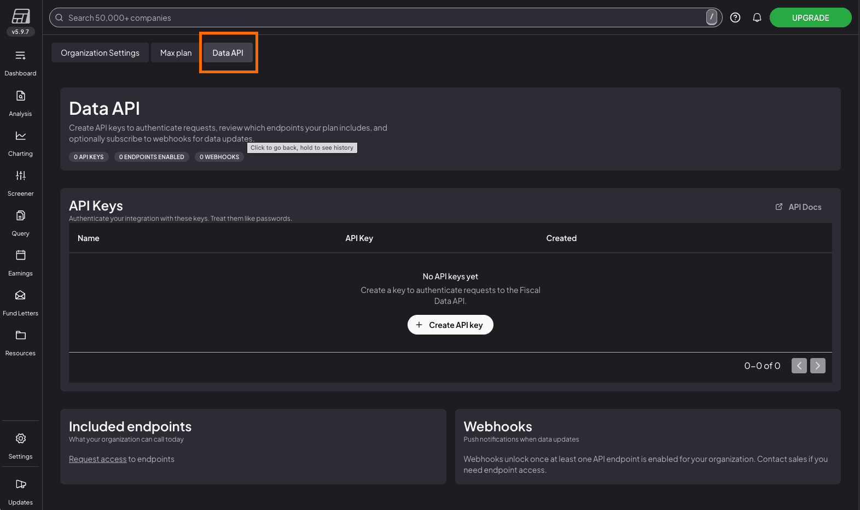
Task: Click the UPGRADE button
Action: (811, 17)
